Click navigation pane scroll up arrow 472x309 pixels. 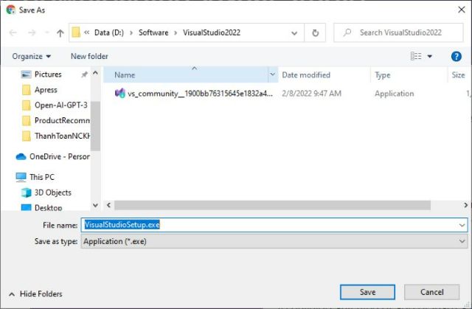point(95,73)
